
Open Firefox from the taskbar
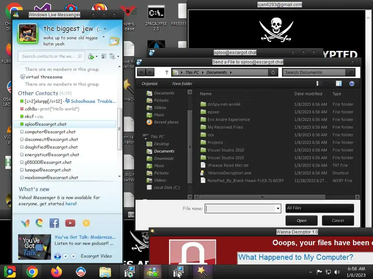[x=56, y=272]
